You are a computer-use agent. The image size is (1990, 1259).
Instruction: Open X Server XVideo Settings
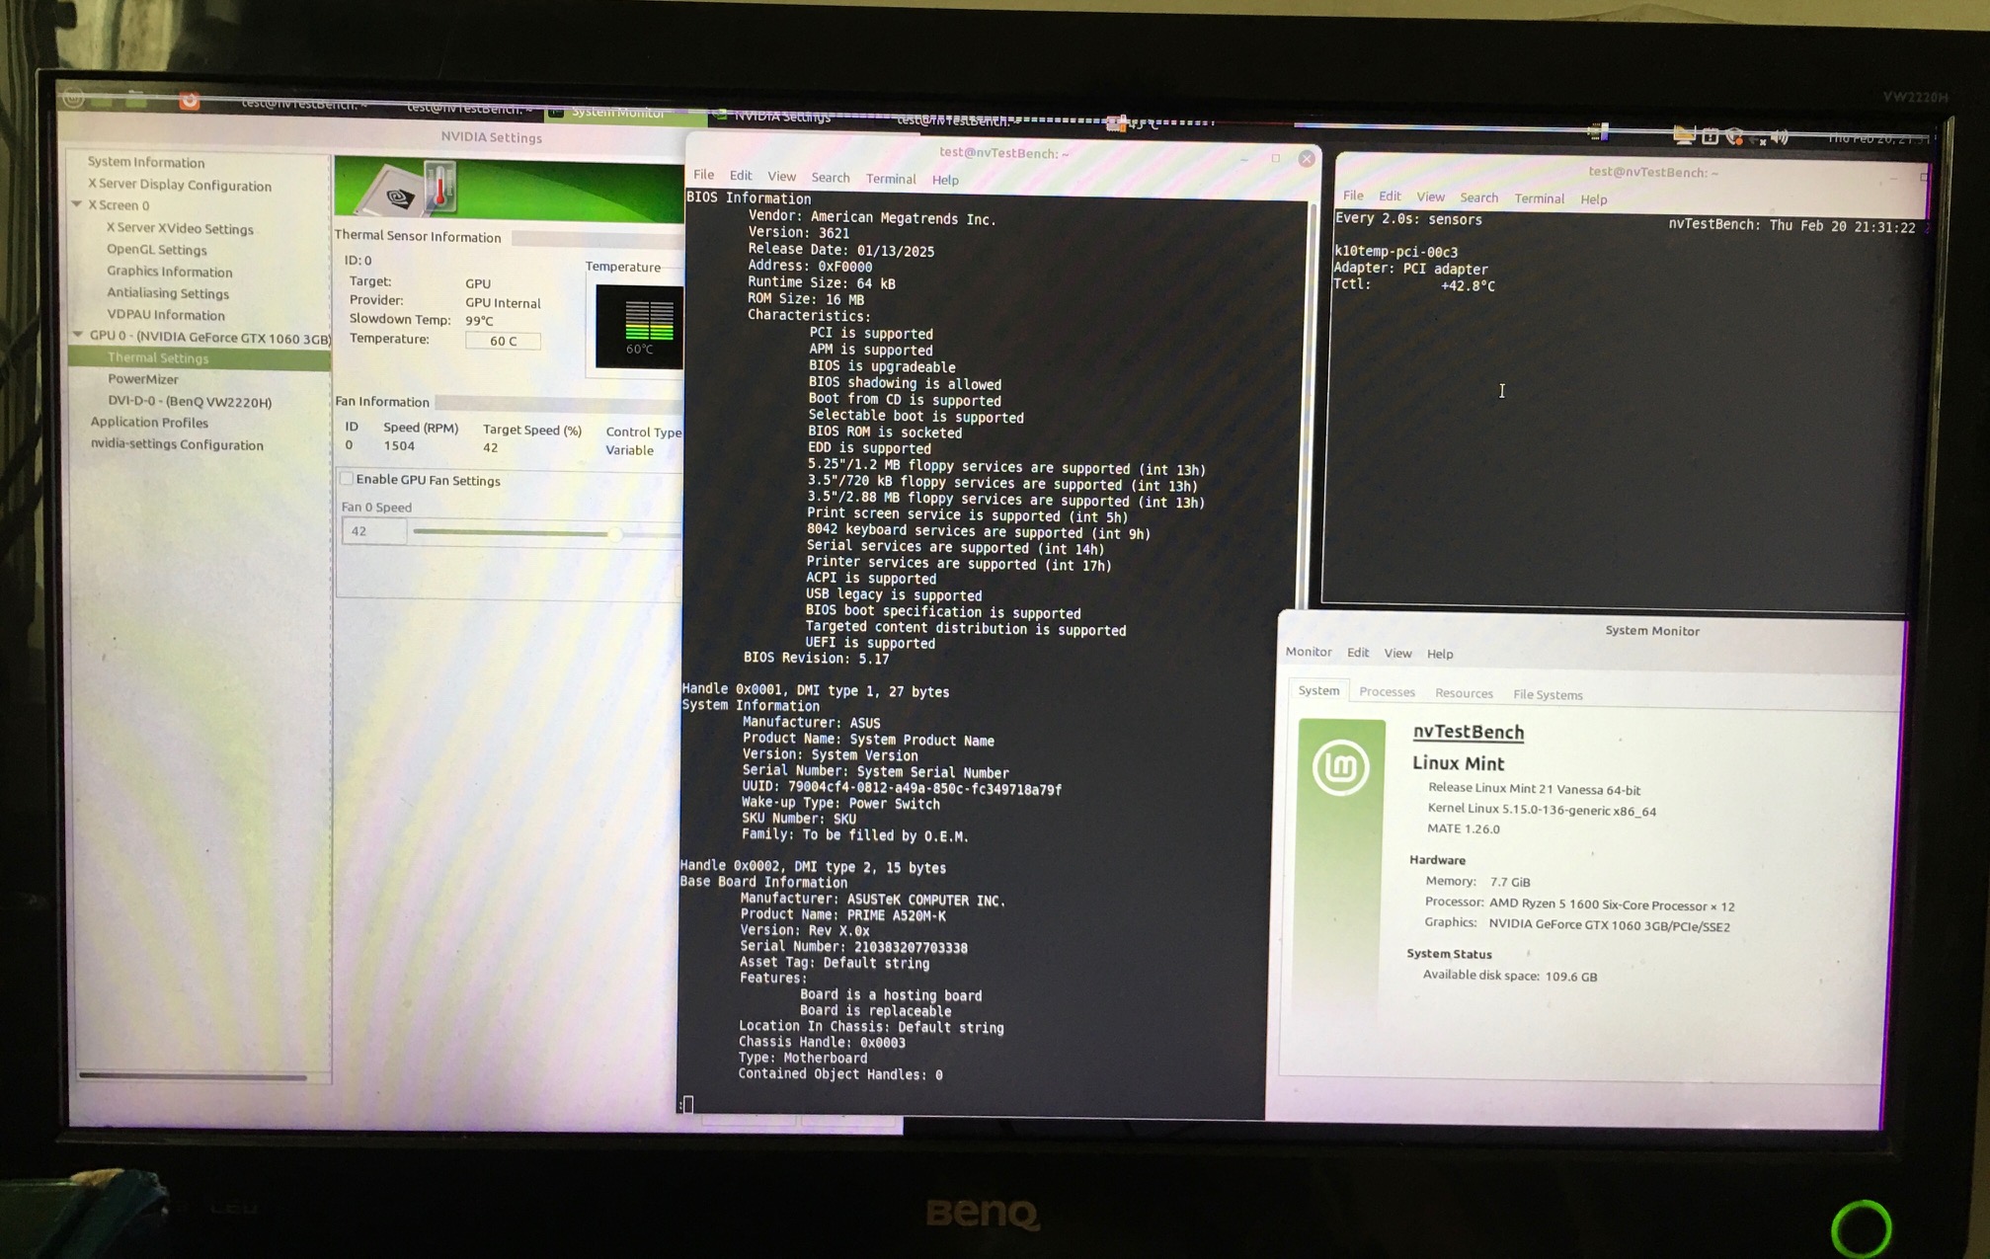(x=180, y=228)
